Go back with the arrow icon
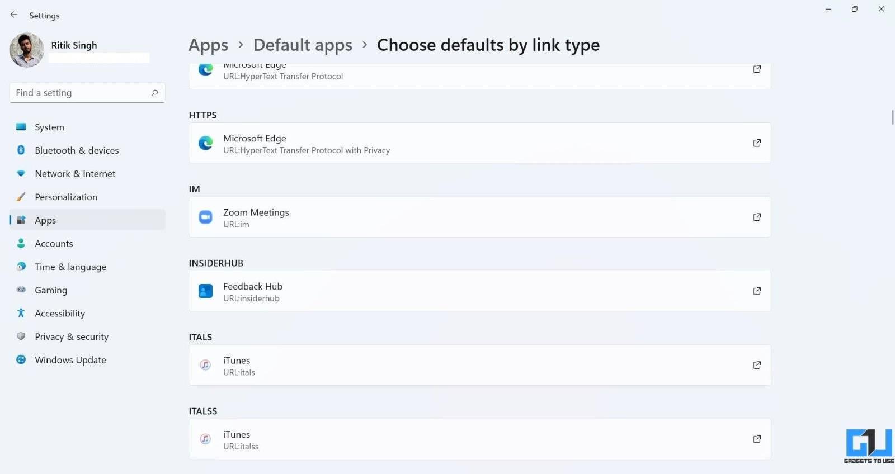 (x=14, y=15)
